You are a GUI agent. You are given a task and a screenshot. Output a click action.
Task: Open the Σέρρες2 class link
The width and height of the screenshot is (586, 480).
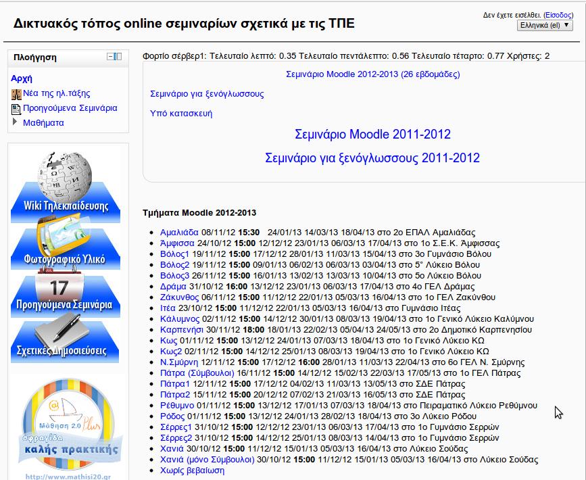pos(176,438)
